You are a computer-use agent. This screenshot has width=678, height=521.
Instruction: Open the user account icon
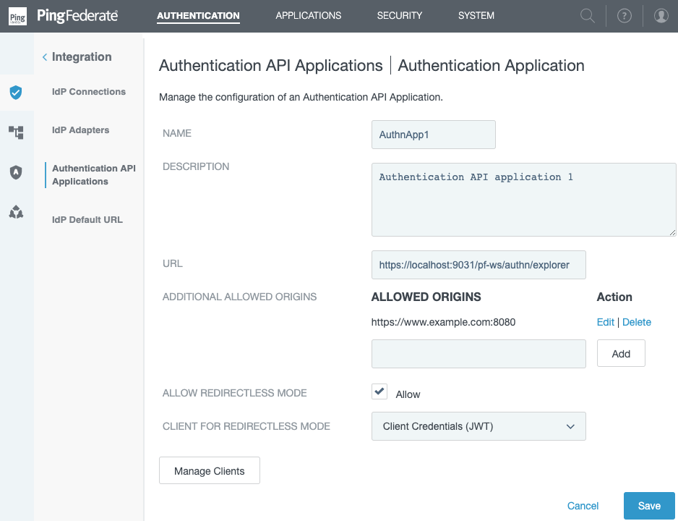[x=661, y=15]
